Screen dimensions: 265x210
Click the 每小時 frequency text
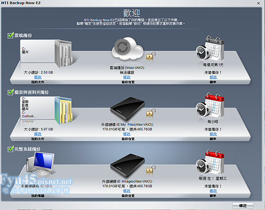point(213,121)
